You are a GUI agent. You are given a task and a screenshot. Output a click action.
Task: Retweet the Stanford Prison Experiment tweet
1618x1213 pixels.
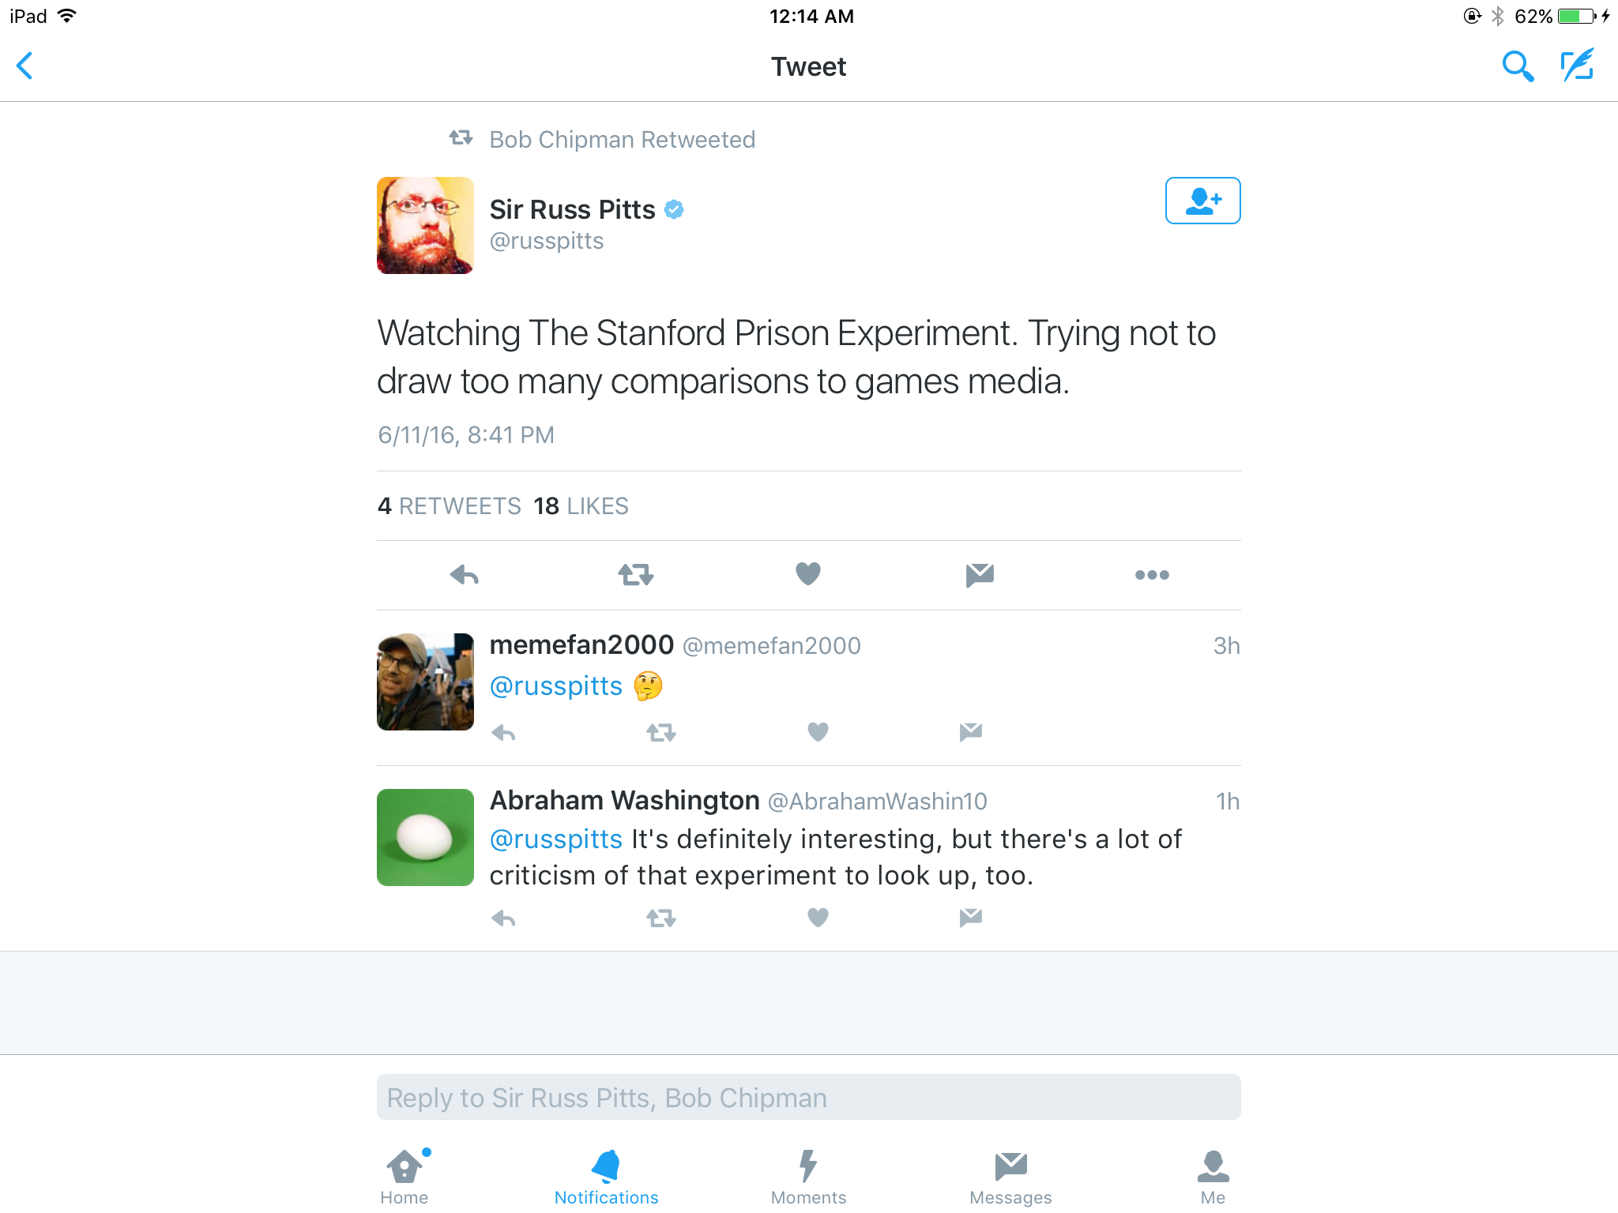coord(636,574)
